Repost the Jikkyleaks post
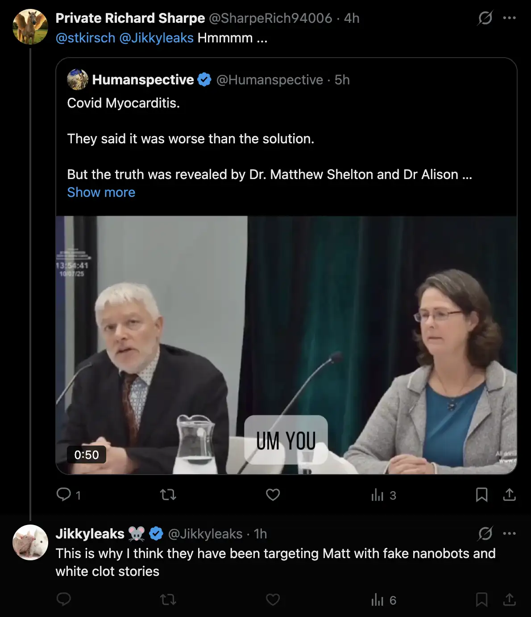531x617 pixels. click(168, 600)
